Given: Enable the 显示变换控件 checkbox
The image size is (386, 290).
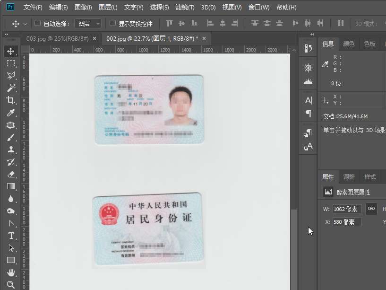Looking at the screenshot, I should click(112, 23).
